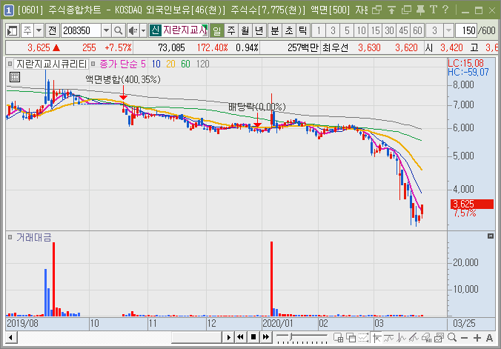The width and height of the screenshot is (501, 349).
Task: Open the data grid table icon
Action: pyautogui.click(x=15, y=77)
